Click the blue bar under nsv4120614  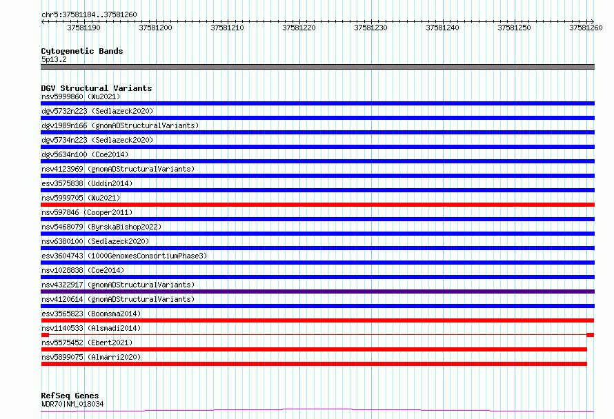pyautogui.click(x=317, y=306)
